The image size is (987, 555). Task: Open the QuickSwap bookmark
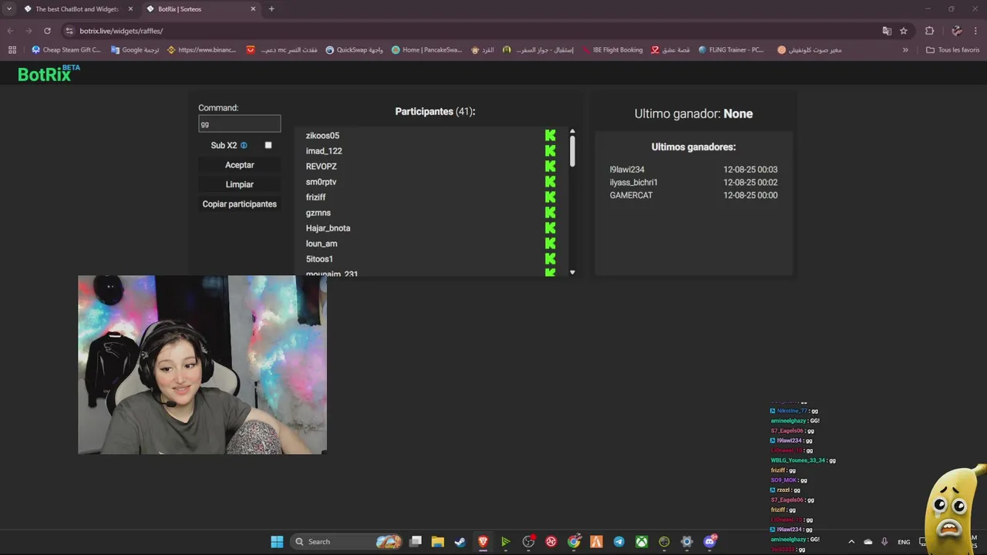(354, 50)
